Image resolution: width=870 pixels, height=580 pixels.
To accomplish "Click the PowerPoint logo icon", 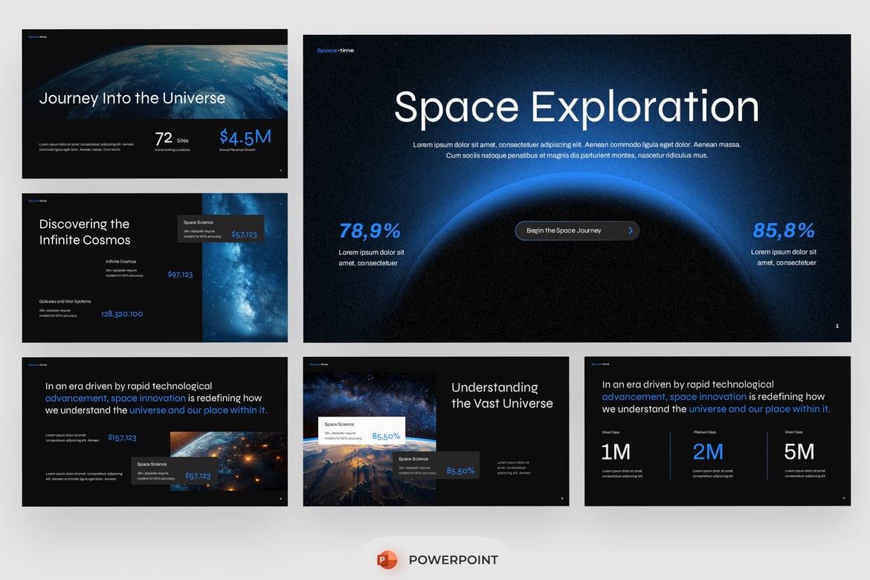I will [x=387, y=559].
